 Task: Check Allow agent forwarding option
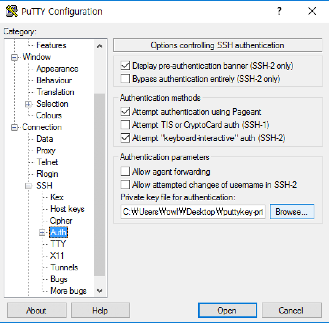[125, 172]
